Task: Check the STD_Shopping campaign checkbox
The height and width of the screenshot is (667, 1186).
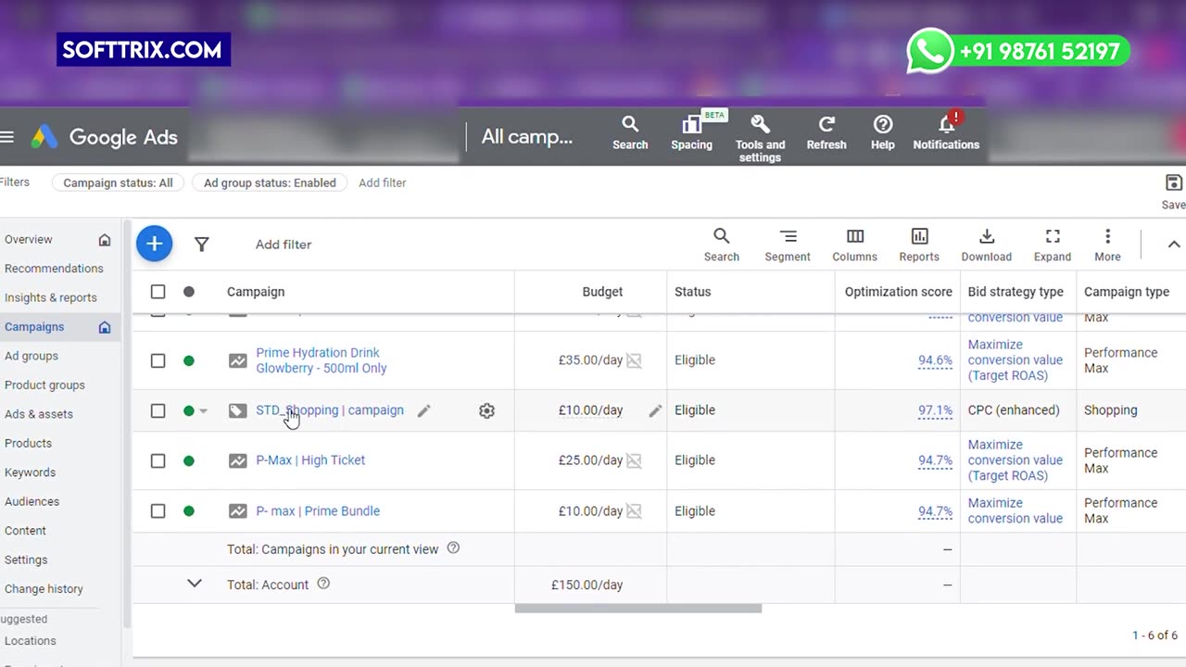Action: pos(158,410)
